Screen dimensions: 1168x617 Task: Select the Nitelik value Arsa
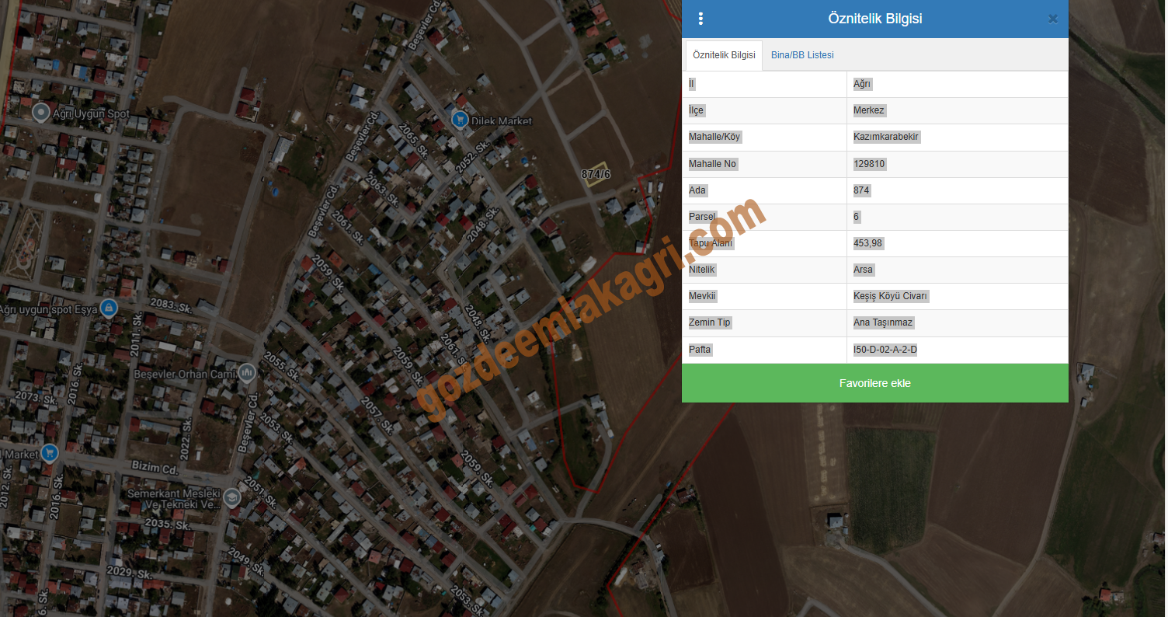pyautogui.click(x=863, y=270)
